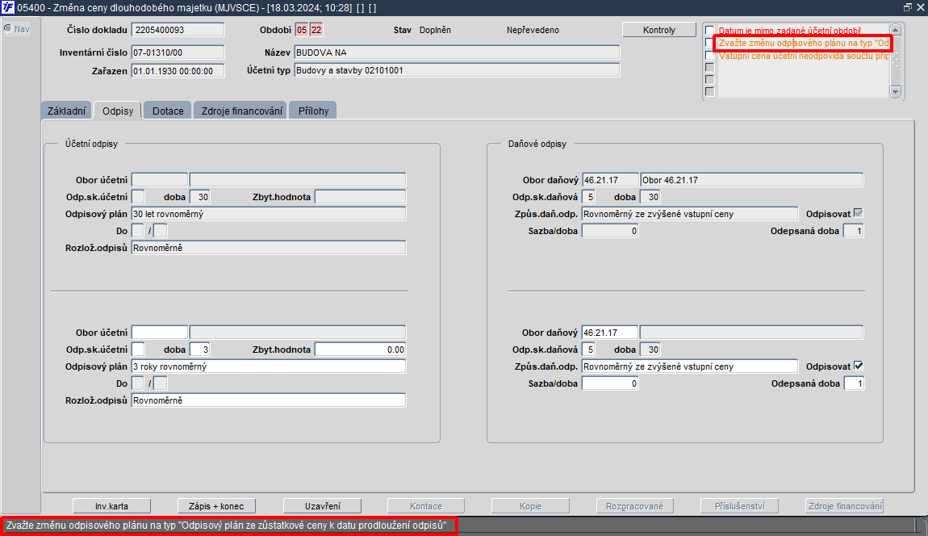
Task: Click upper Účetní odpisy doba field showing 30
Action: coord(199,197)
